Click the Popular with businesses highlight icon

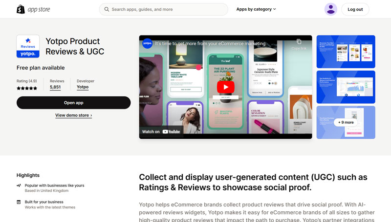click(x=19, y=185)
